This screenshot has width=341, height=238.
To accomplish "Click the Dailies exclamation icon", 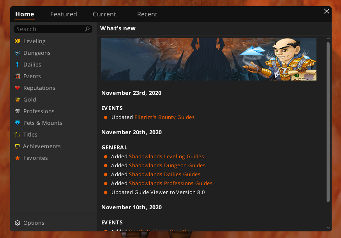I will pyautogui.click(x=18, y=65).
